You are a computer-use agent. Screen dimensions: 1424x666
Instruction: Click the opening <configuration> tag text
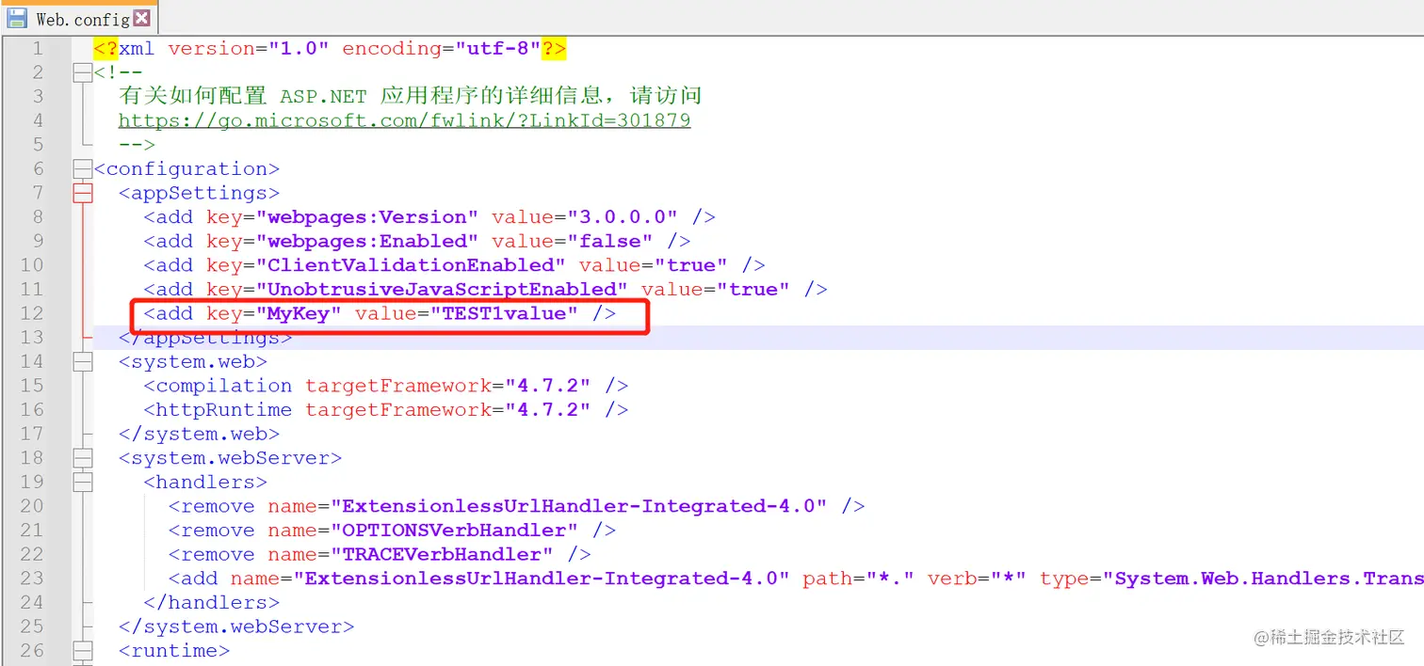click(x=186, y=169)
